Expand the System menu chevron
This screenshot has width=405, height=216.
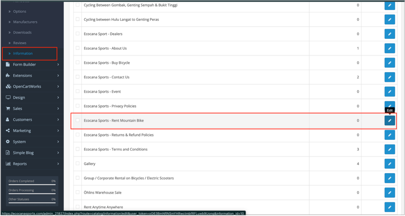point(58,142)
